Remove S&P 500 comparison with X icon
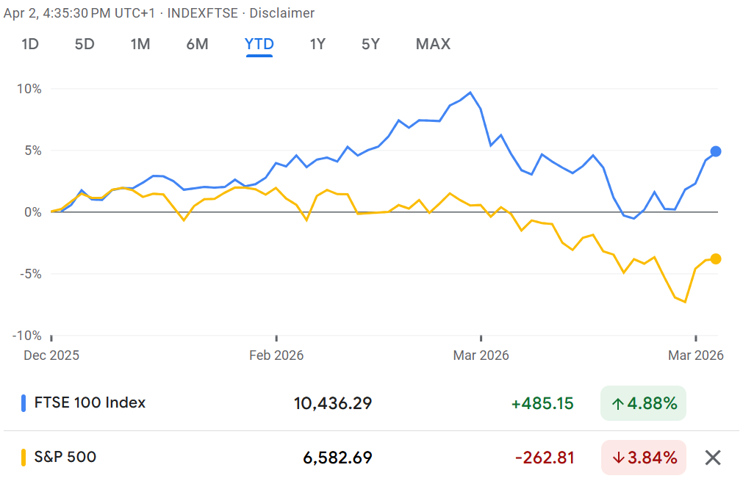The width and height of the screenshot is (743, 484). click(x=712, y=458)
